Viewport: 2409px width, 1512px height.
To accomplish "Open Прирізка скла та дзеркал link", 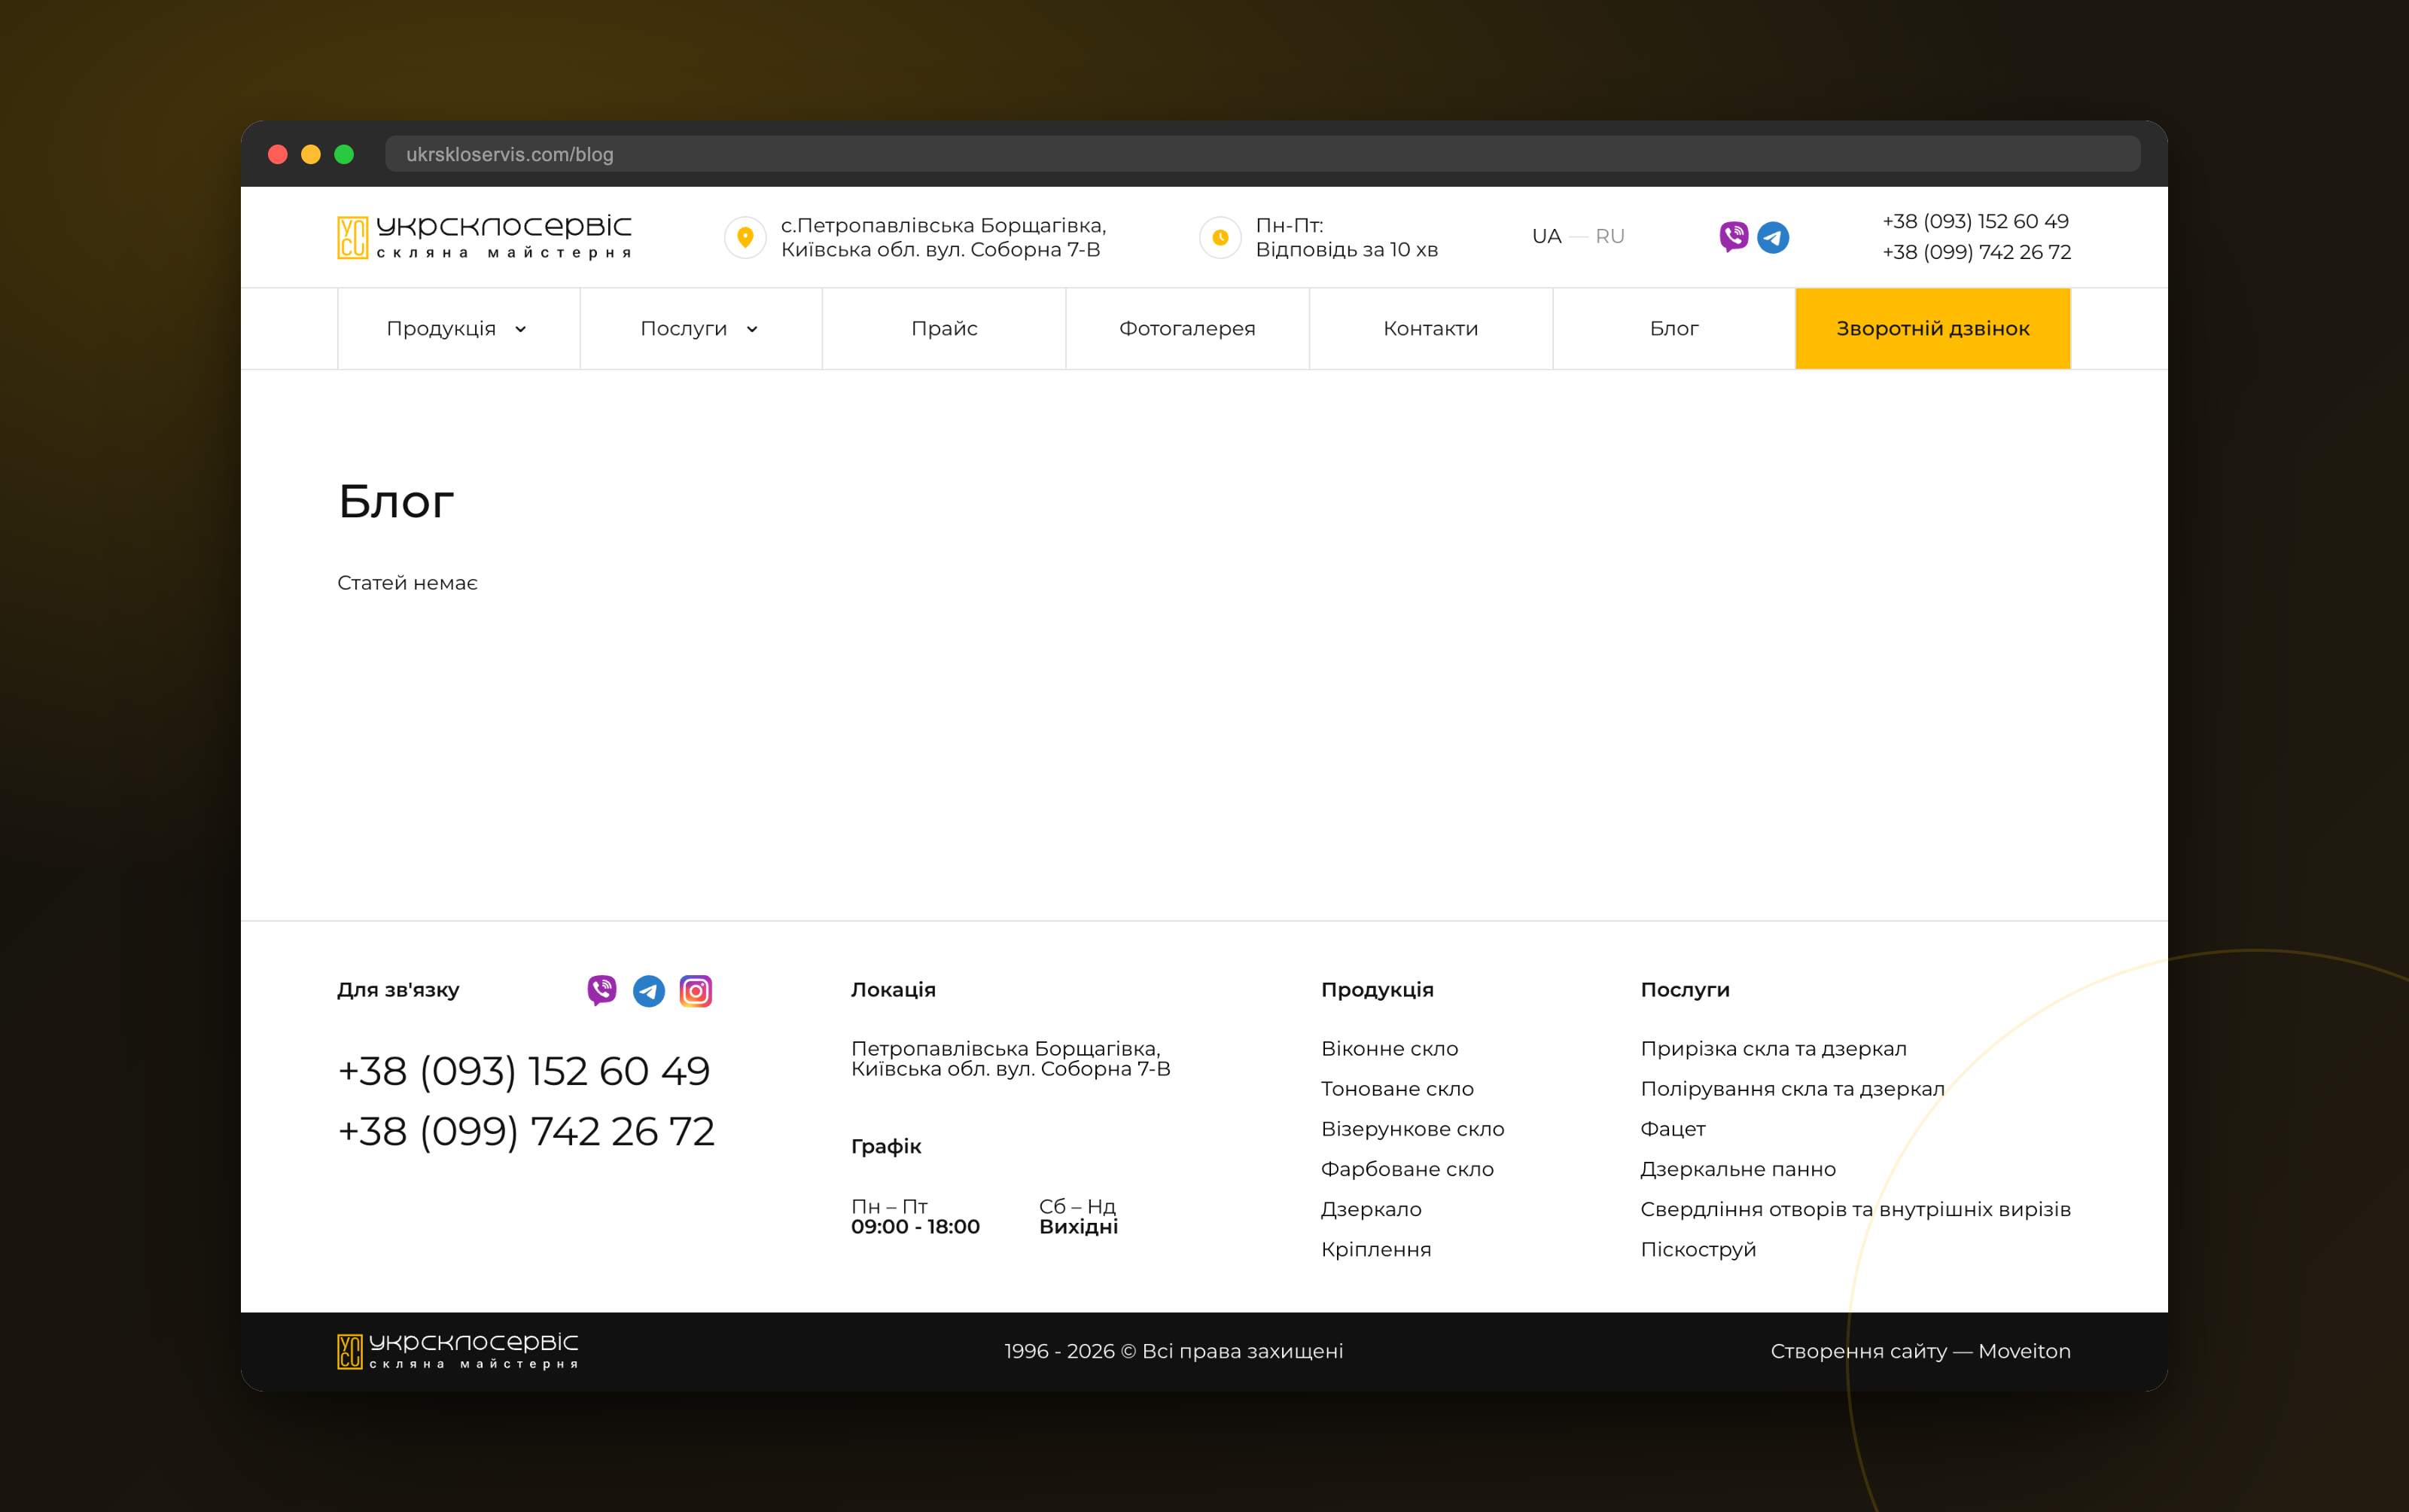I will click(1774, 1048).
